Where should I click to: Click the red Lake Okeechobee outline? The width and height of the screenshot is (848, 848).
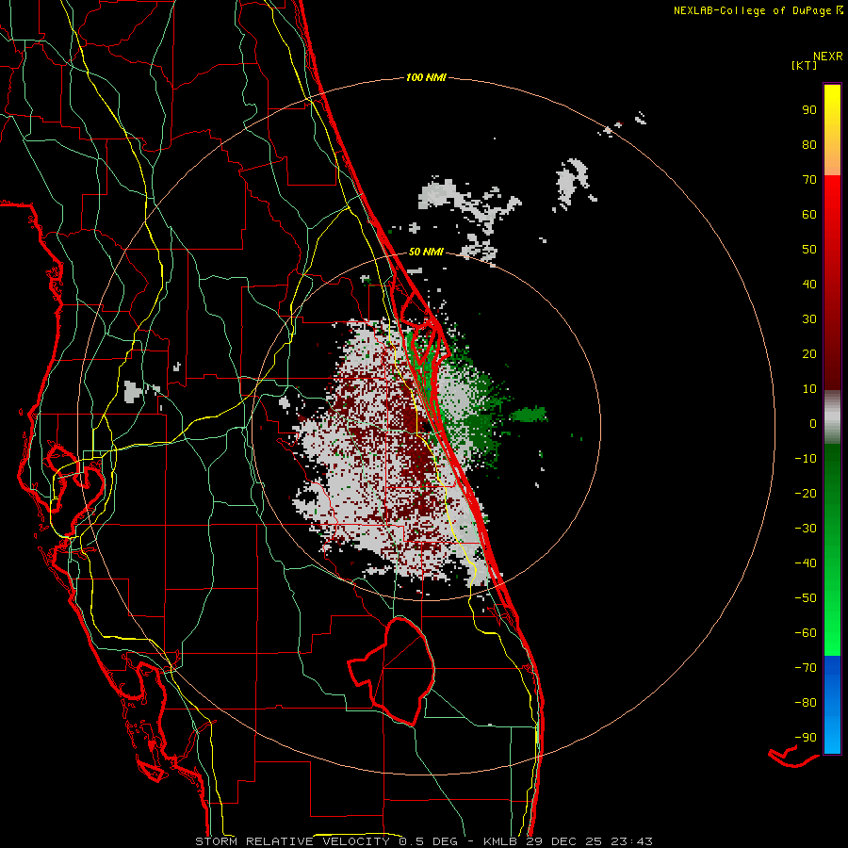391,670
